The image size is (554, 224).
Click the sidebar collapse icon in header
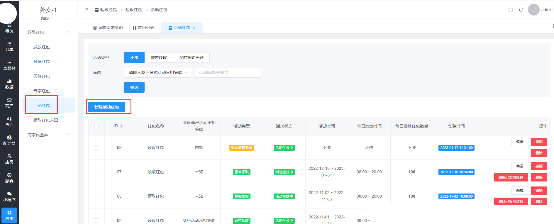point(86,10)
